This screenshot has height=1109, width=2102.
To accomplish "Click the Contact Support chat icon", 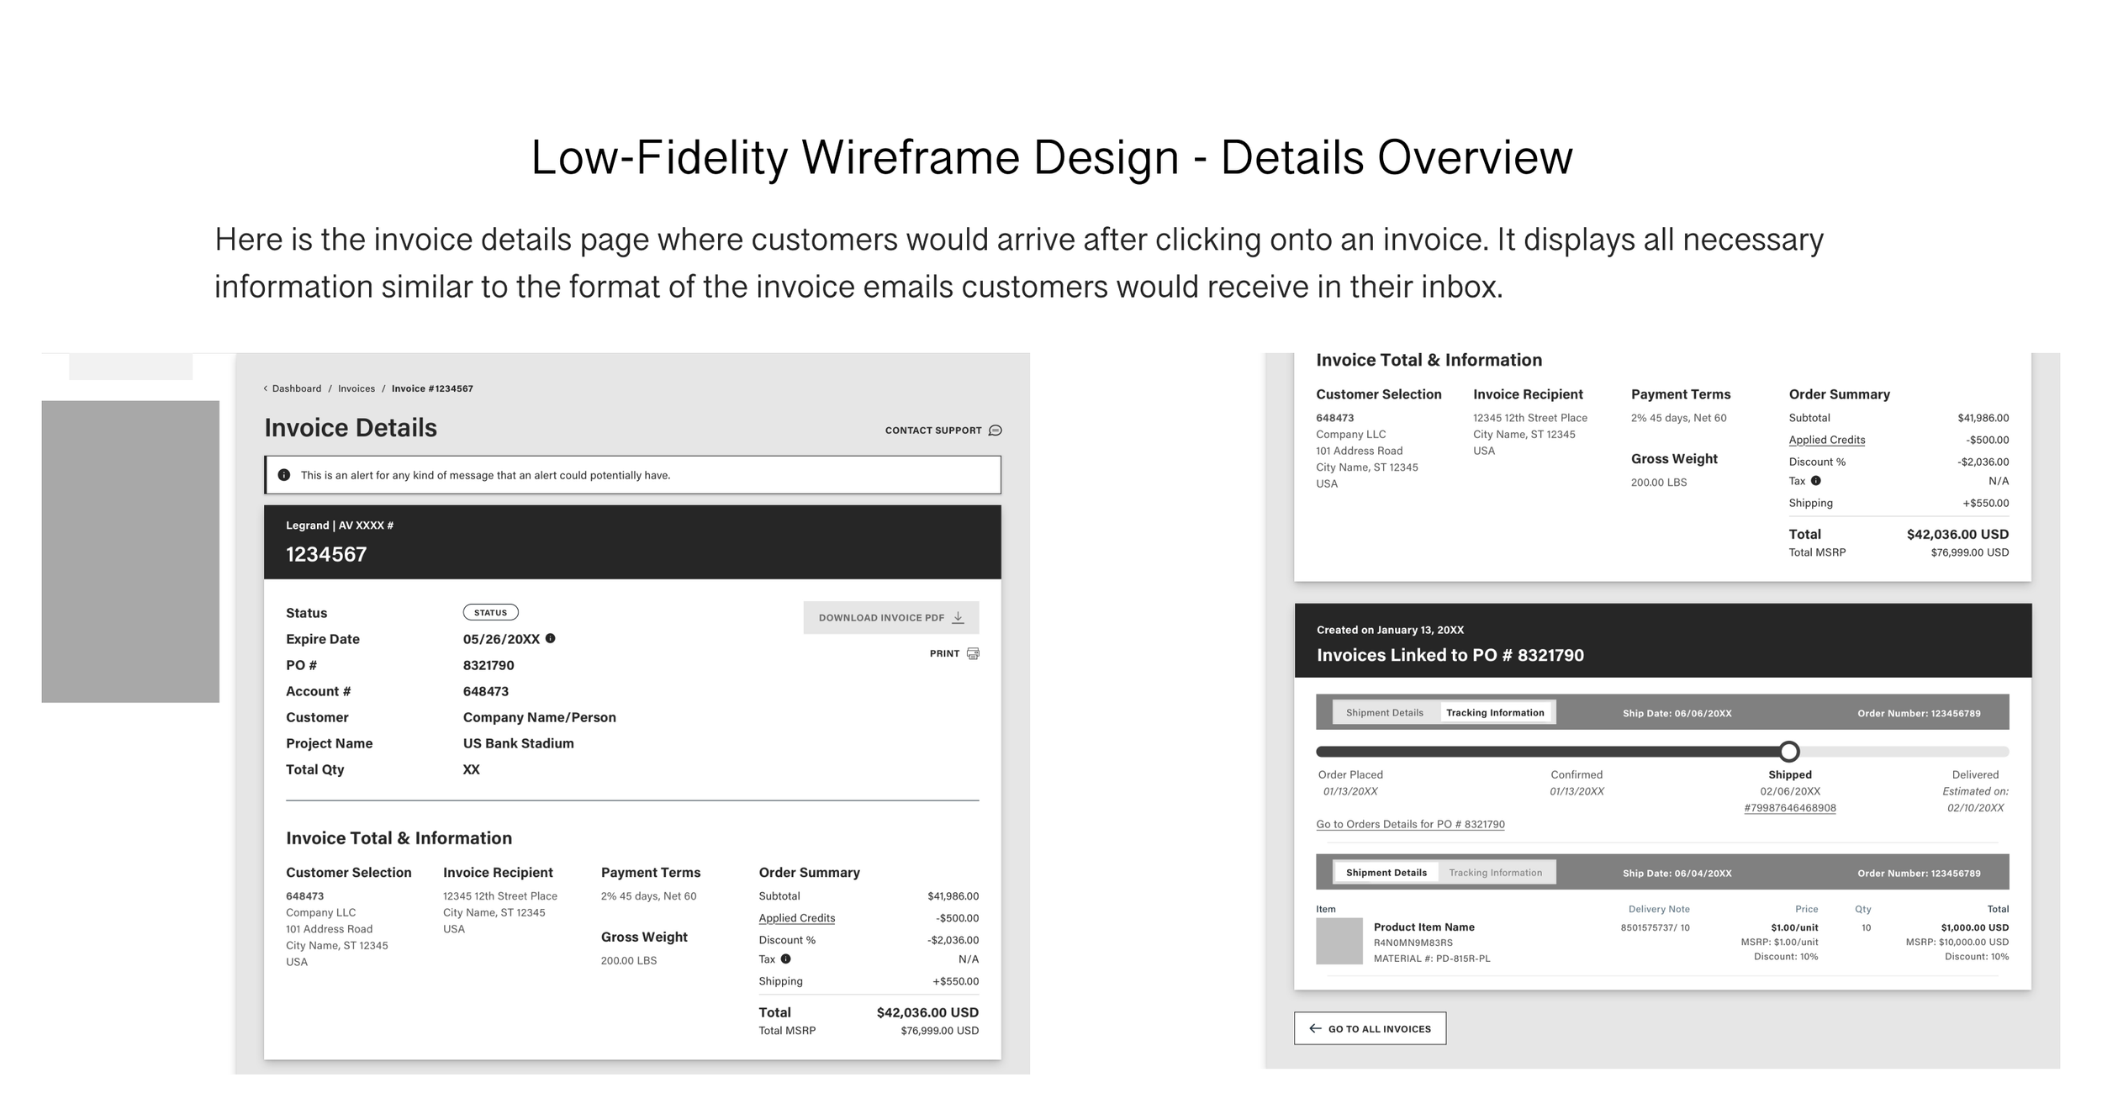I will tap(996, 430).
